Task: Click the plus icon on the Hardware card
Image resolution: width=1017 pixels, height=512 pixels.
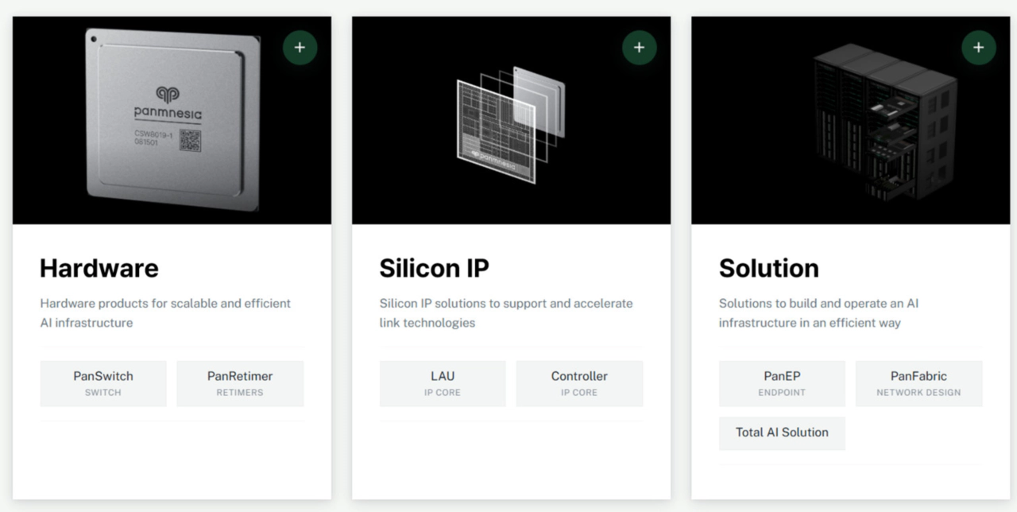Action: tap(300, 47)
